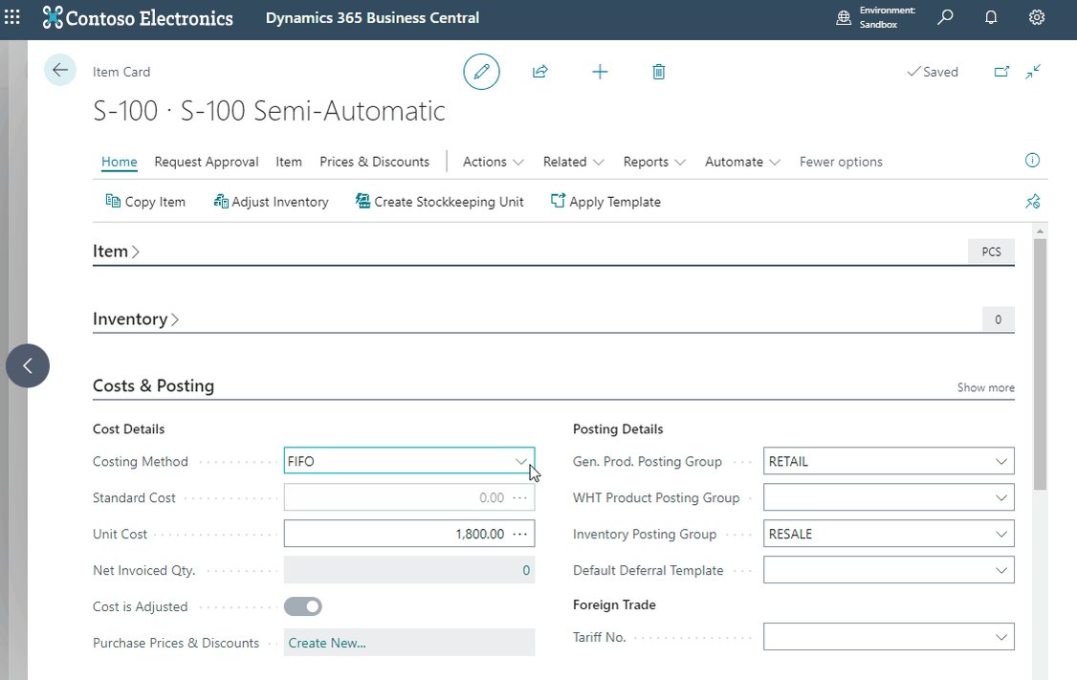Click the Contoso Electronics logo
The image size is (1077, 680).
coord(138,17)
